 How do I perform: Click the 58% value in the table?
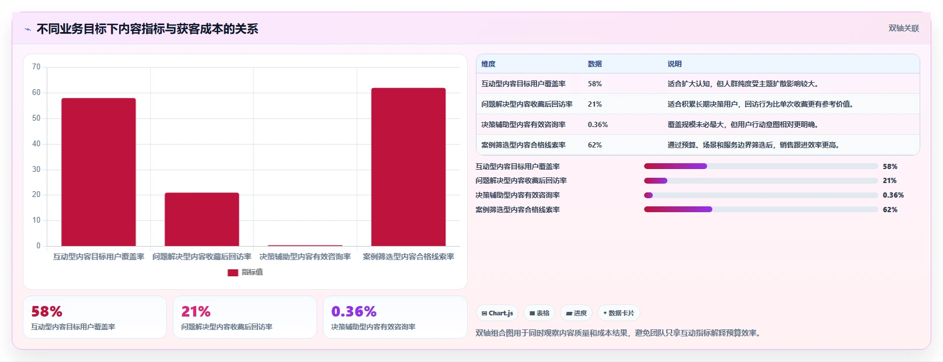594,84
